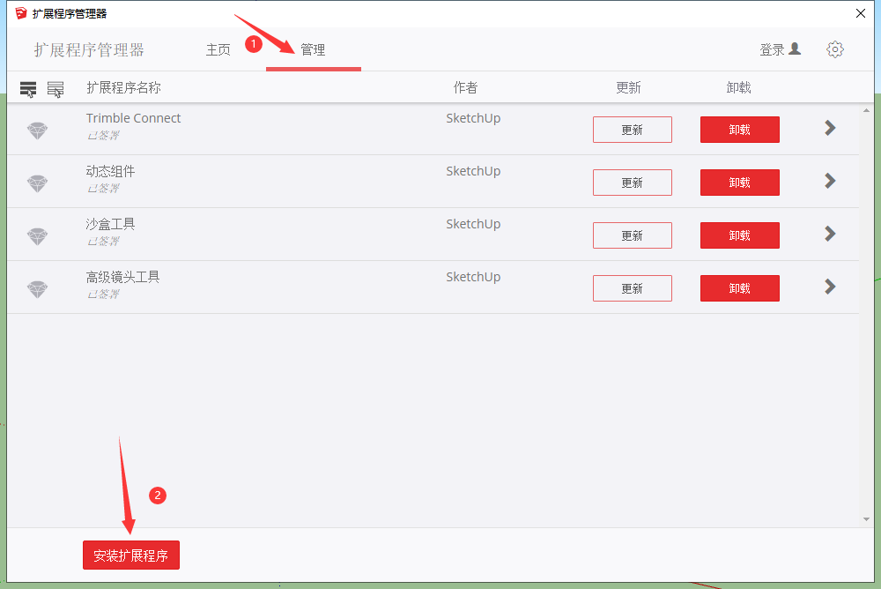Update the 高级镜头工具 extension
The image size is (881, 589).
632,288
